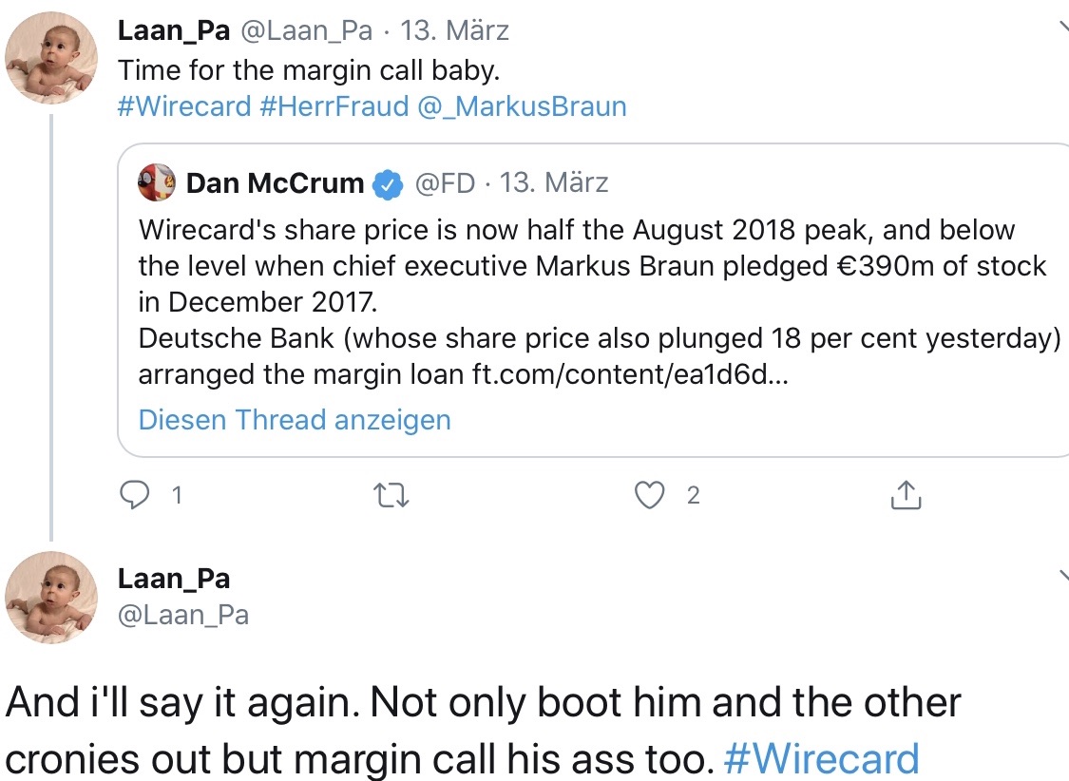1069x781 pixels.
Task: Show thread via 'Diesen Thread anzeigen'
Action: pyautogui.click(x=295, y=420)
